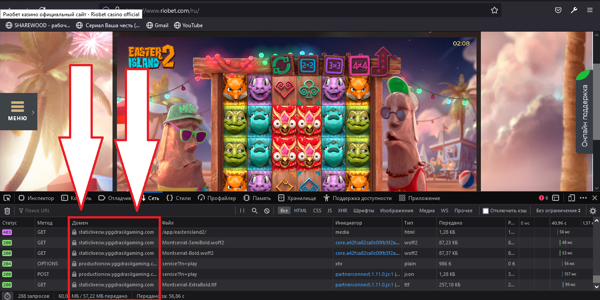This screenshot has height=300, width=600.
Task: Toggle responsive design mode icon
Action: [x=571, y=198]
